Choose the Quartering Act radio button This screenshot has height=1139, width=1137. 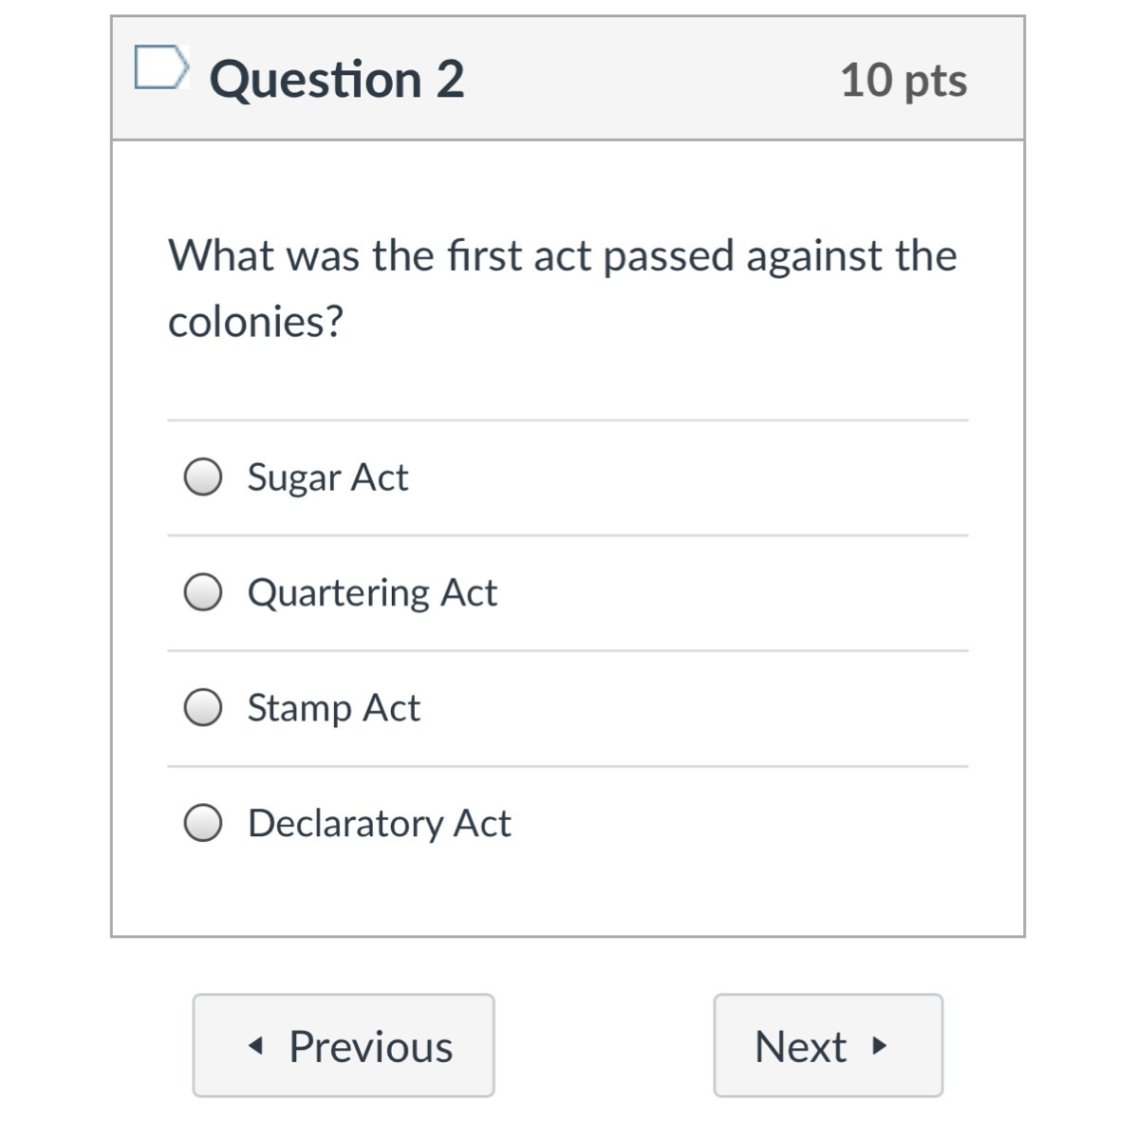203,593
